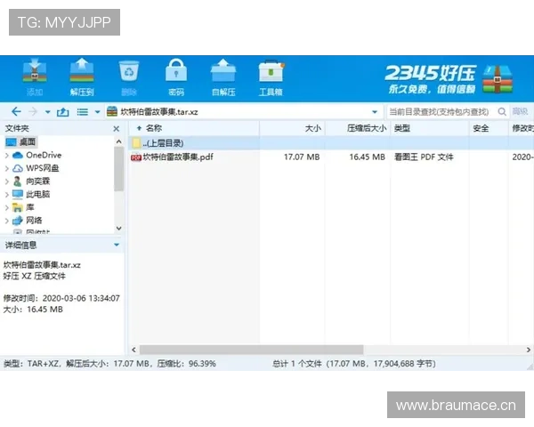Sort by the 类型 column header
The height and width of the screenshot is (427, 534).
[429, 128]
